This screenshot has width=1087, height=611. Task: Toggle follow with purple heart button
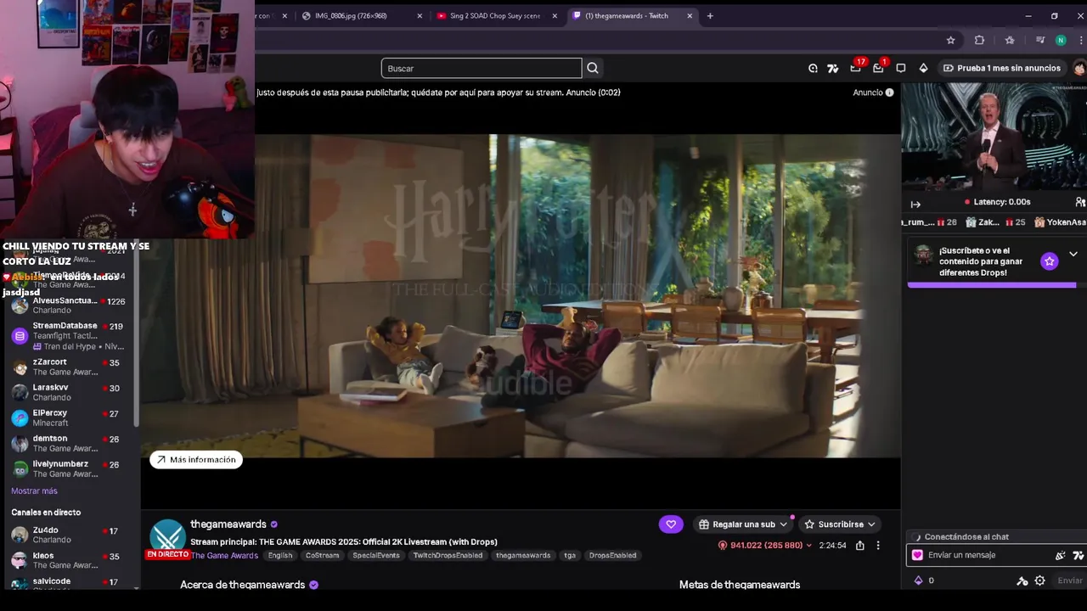(671, 524)
